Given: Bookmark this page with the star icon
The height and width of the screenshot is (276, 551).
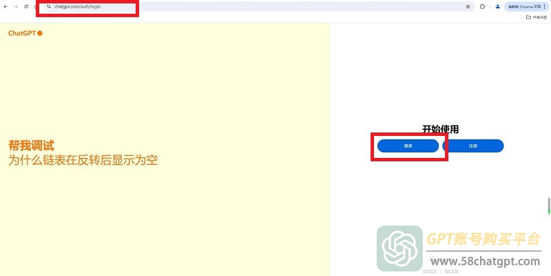Looking at the screenshot, I should [x=468, y=7].
